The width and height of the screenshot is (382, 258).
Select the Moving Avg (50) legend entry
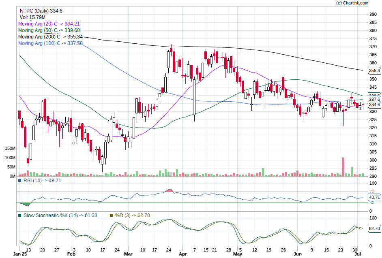point(49,30)
